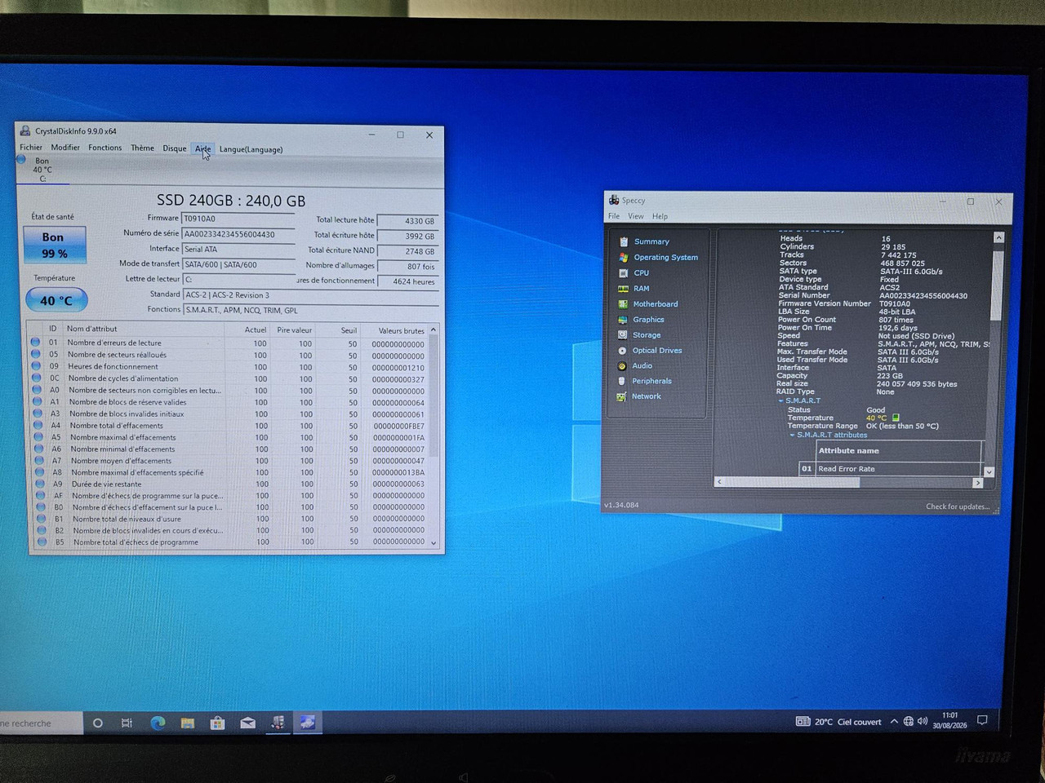Click the Bon 99 % health status button
Image resolution: width=1045 pixels, height=783 pixels.
[x=55, y=245]
